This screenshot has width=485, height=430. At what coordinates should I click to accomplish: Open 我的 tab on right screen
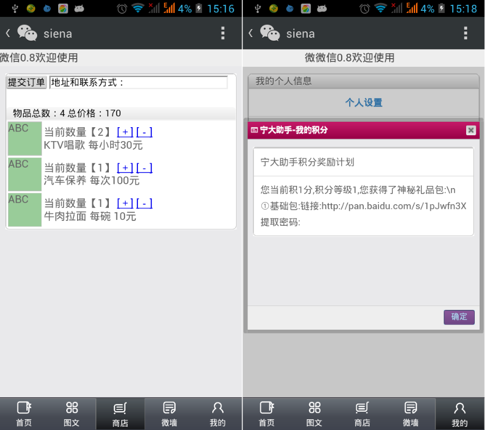460,414
